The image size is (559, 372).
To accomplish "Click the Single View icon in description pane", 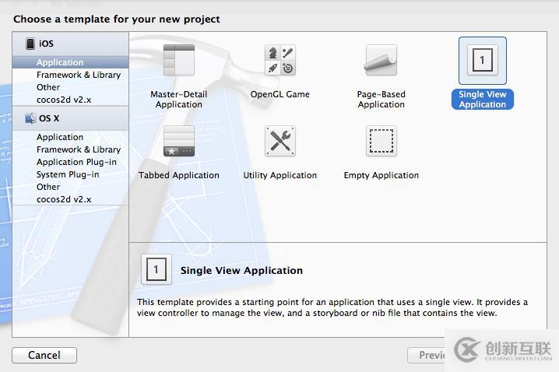I will [156, 269].
